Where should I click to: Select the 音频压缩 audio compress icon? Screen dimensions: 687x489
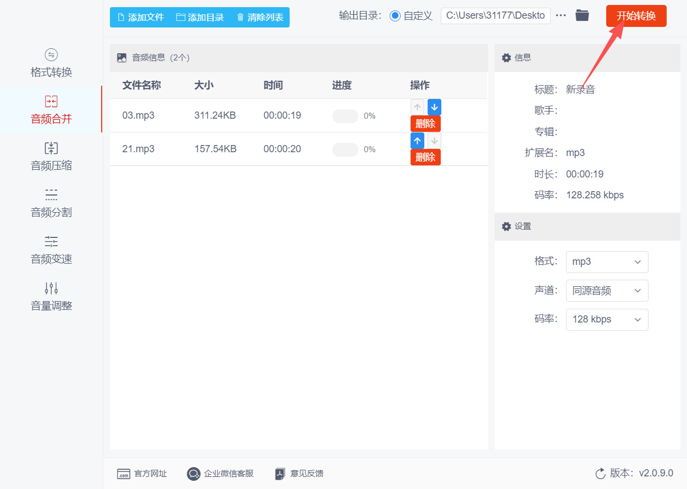click(51, 148)
